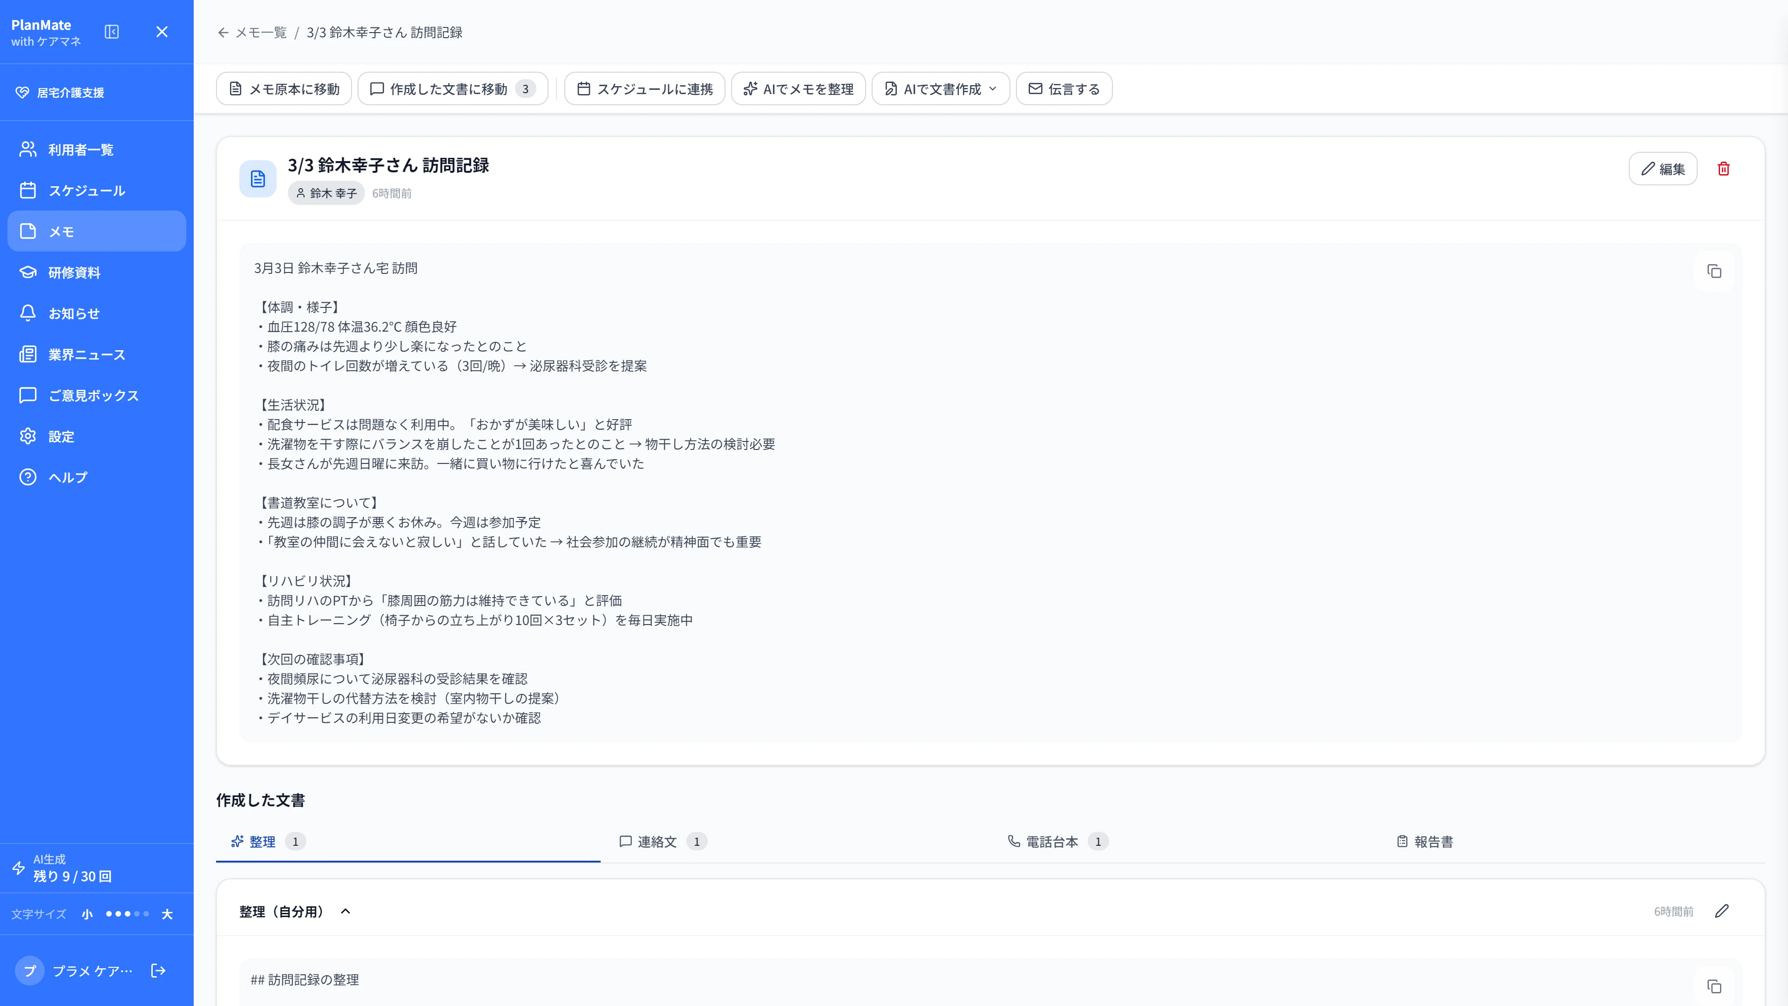Screen dimensions: 1788x1006
Task: Click the プ user avatar
Action: [30, 971]
